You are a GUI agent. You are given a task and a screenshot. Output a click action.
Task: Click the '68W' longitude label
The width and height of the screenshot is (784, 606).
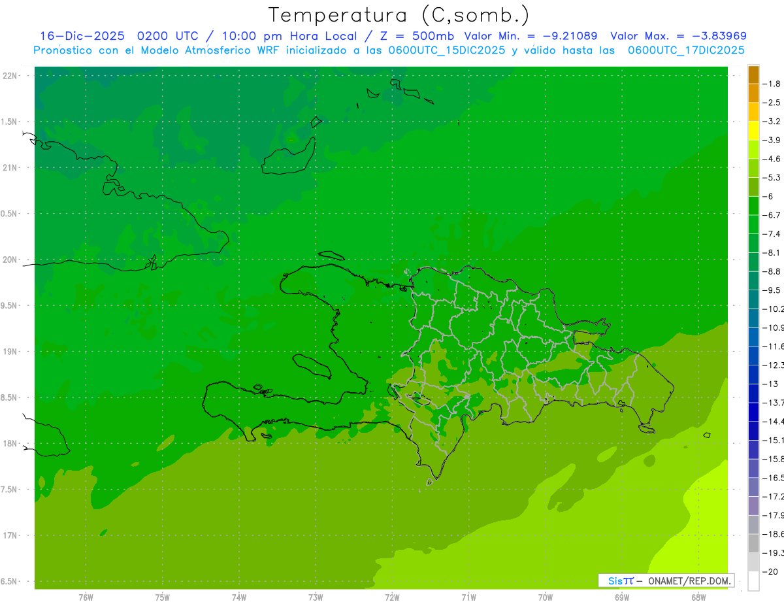(698, 597)
